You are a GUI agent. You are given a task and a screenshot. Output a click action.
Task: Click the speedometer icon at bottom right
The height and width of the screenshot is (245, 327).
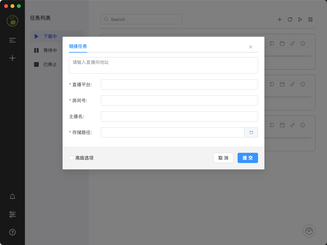[x=309, y=231]
